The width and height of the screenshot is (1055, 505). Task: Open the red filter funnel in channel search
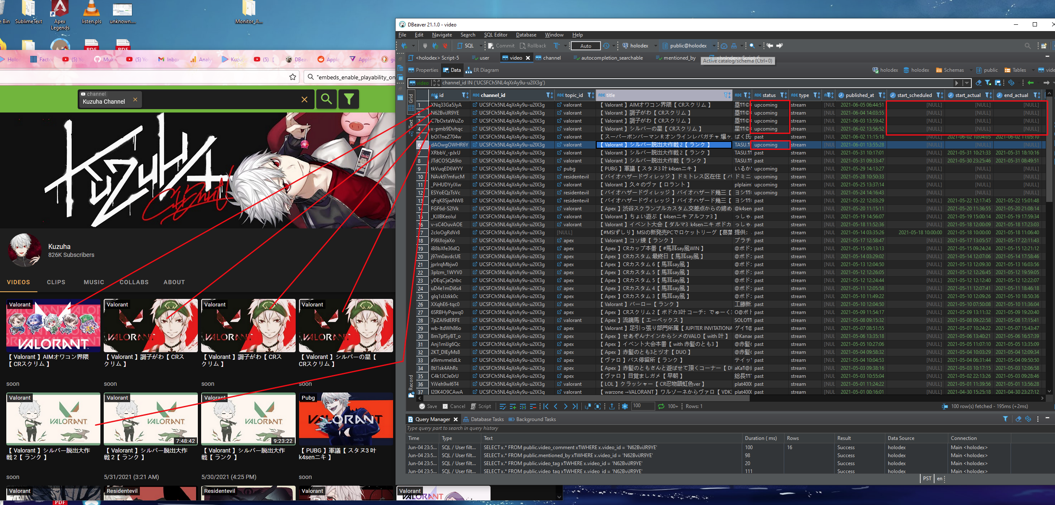[349, 99]
